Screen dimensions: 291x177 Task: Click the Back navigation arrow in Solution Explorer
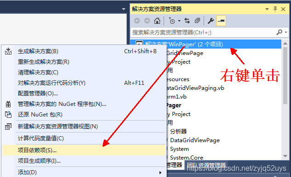click(137, 21)
